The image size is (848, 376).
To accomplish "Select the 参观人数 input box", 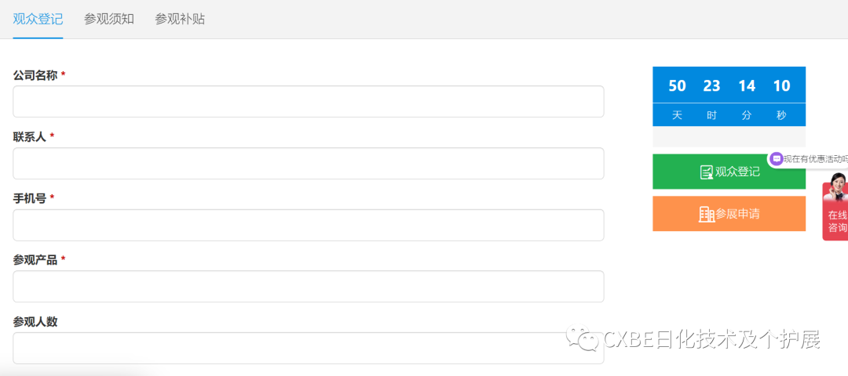I will tap(309, 348).
